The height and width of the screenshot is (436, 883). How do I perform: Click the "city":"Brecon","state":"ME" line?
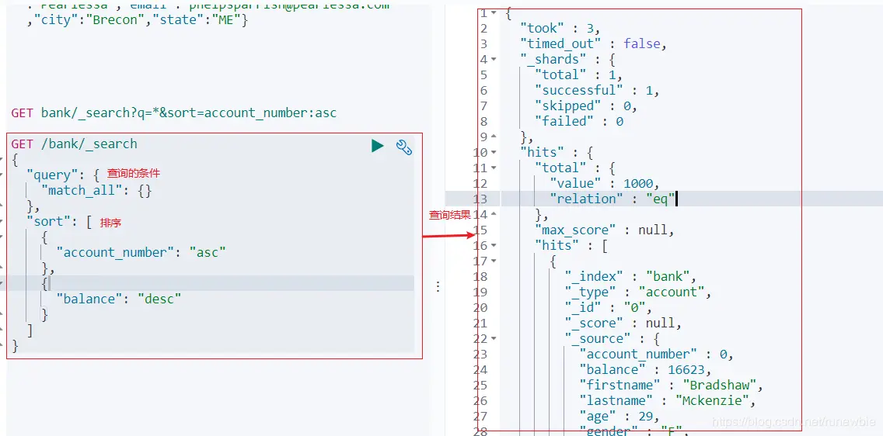137,21
